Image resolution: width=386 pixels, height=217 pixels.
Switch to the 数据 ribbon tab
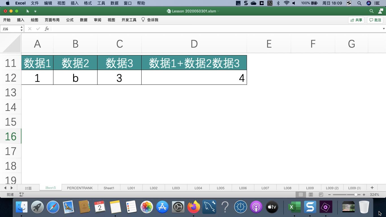83,20
